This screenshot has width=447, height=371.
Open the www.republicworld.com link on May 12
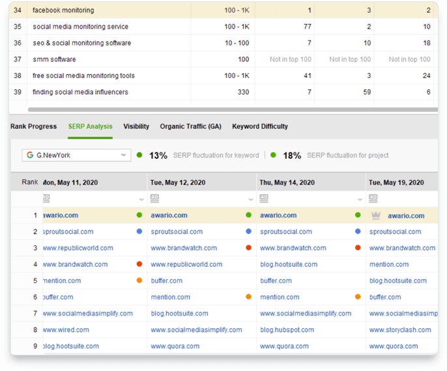(x=186, y=264)
